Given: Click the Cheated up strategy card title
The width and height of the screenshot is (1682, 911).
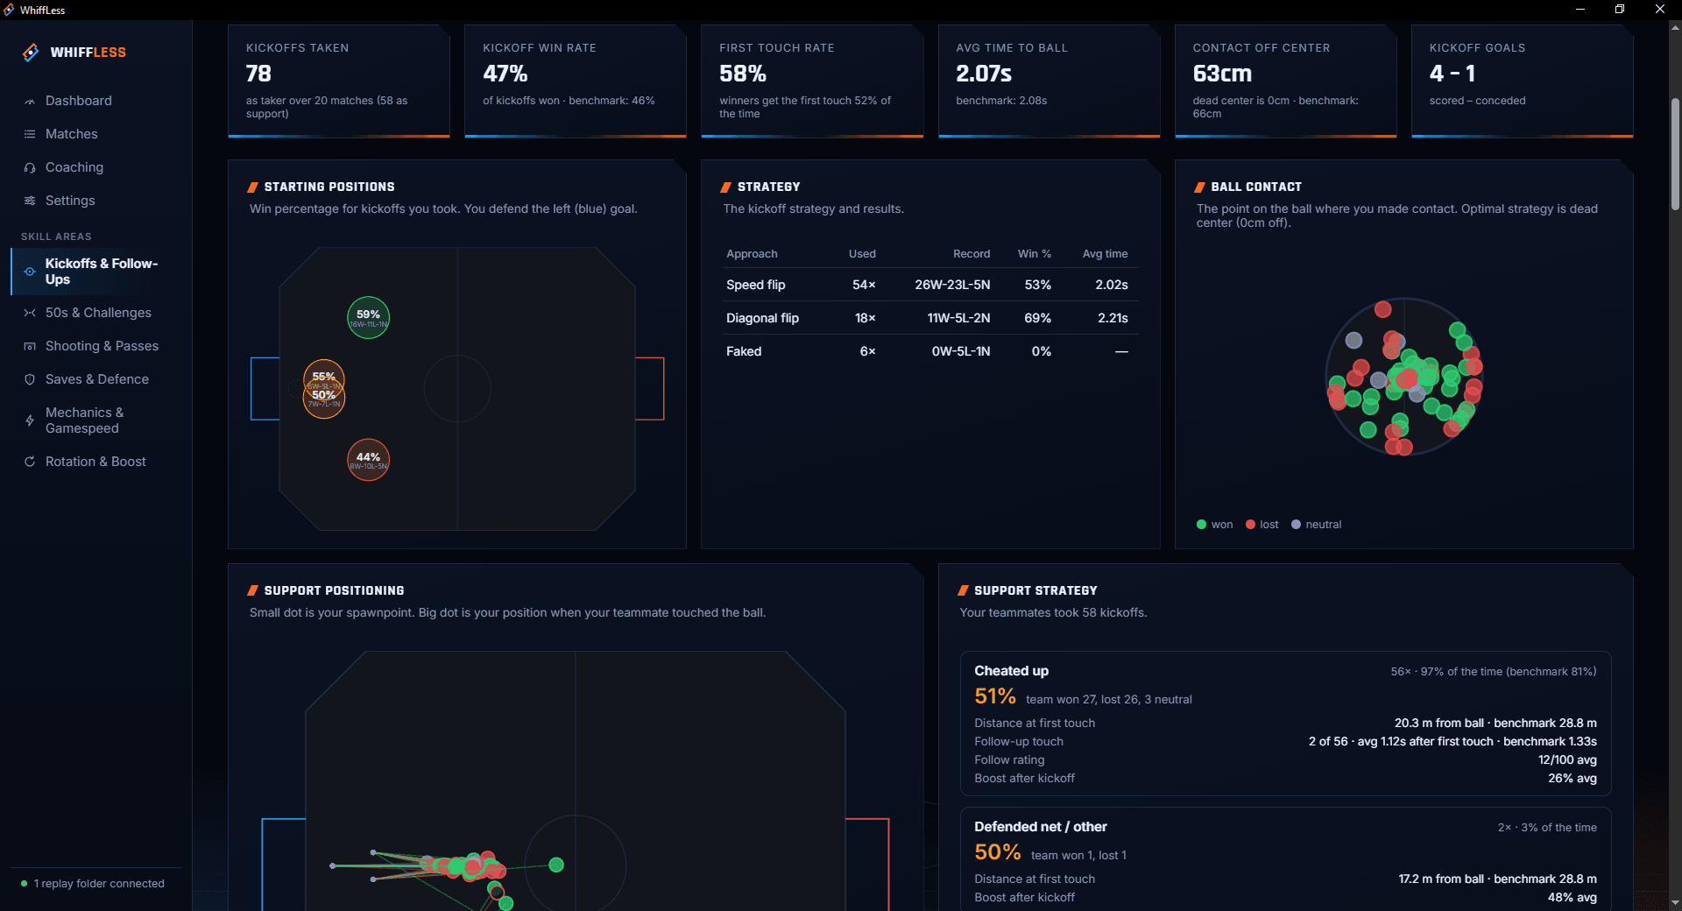Looking at the screenshot, I should 1011,671.
